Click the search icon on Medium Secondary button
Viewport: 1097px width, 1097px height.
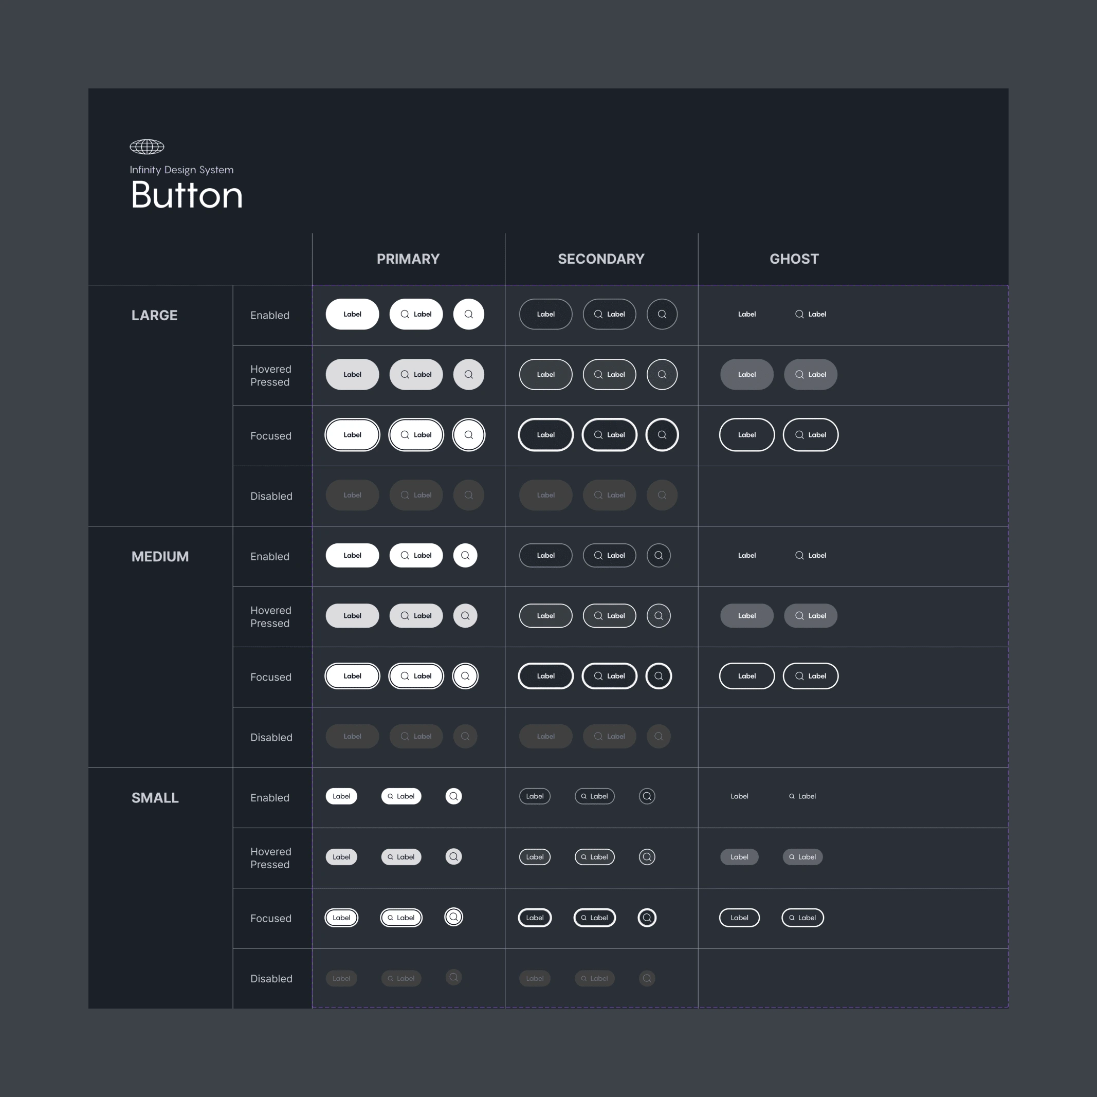pyautogui.click(x=657, y=556)
